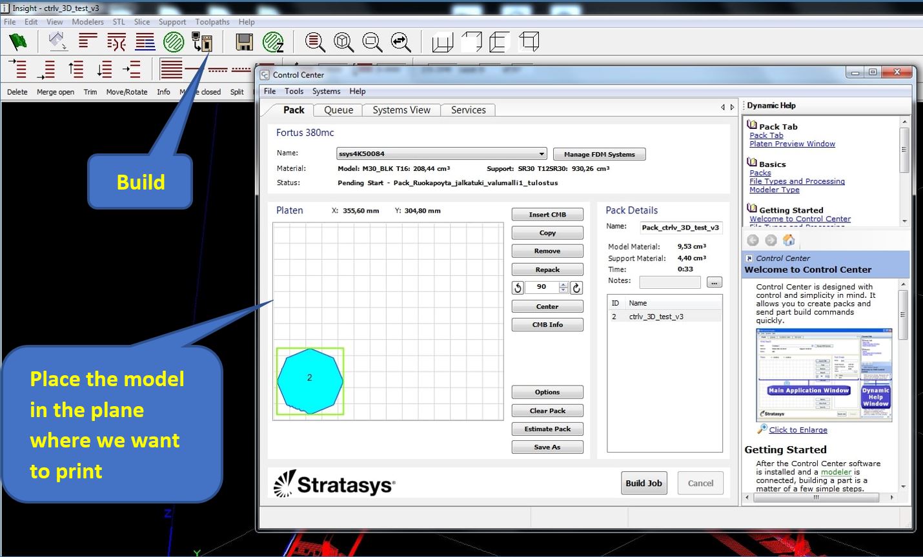923x557 pixels.
Task: Open Control Center Tools menu
Action: point(294,92)
